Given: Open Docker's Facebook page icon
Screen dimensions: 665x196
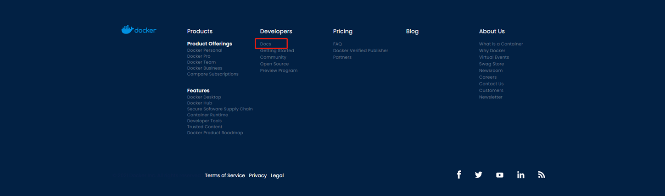Looking at the screenshot, I should click(x=458, y=175).
